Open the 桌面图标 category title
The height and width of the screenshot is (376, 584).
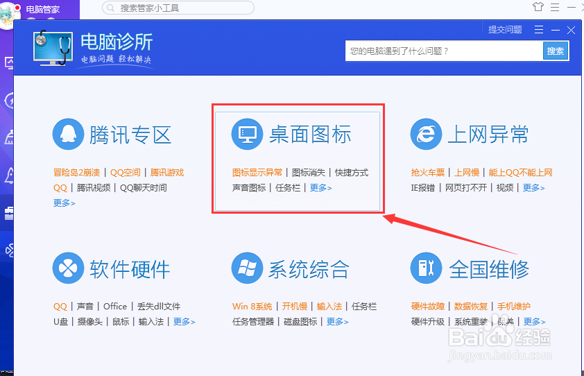[x=310, y=134]
